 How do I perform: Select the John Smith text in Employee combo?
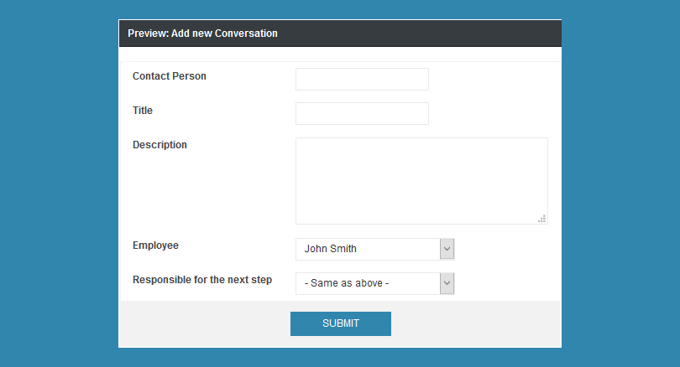click(331, 249)
